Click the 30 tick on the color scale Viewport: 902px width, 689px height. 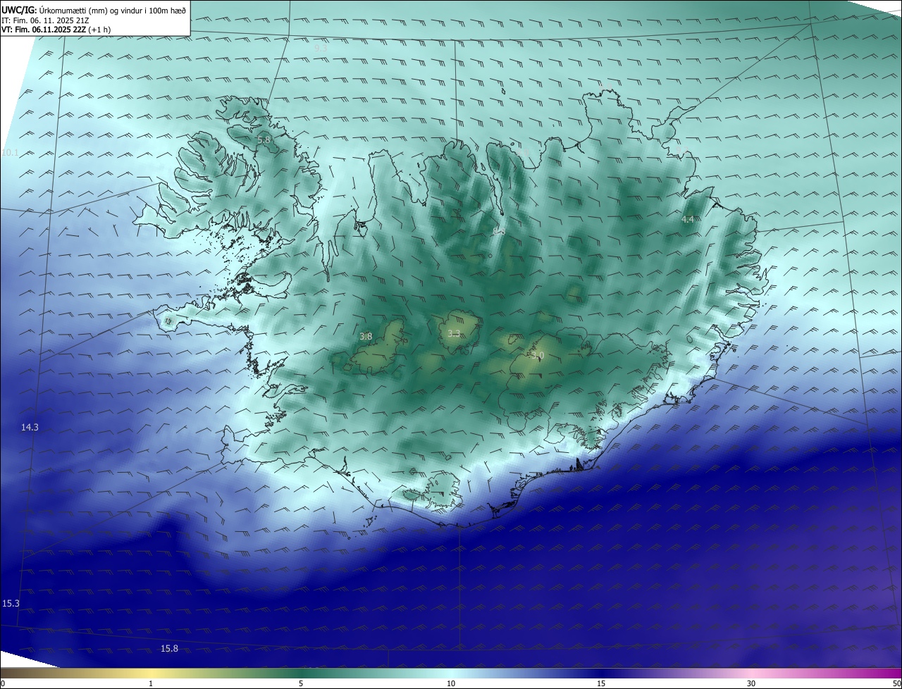point(751,683)
